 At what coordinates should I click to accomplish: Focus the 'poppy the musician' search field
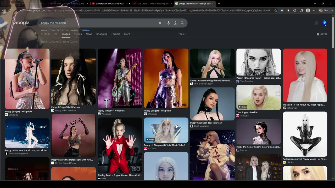click(x=98, y=23)
